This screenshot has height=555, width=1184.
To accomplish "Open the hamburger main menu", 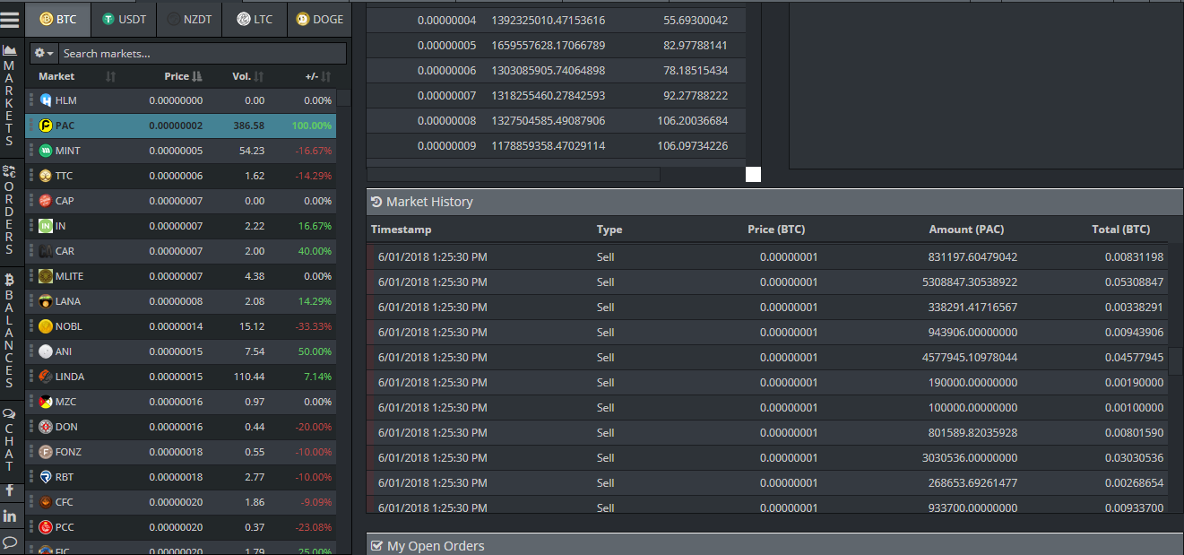I will coord(10,19).
